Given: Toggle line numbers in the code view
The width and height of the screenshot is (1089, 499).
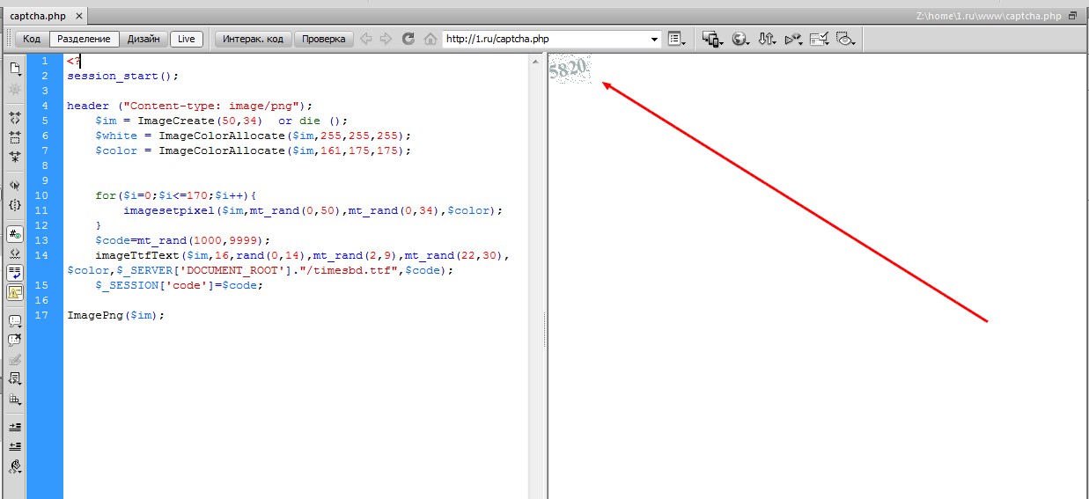Looking at the screenshot, I should pos(15,234).
